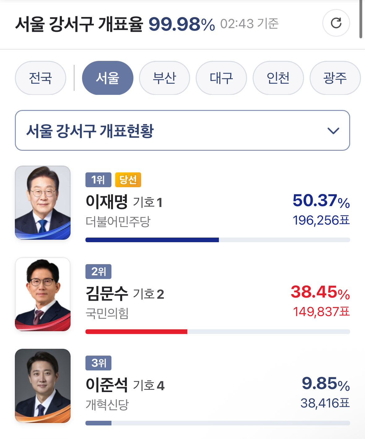Click the first-place candidate's photo
The height and width of the screenshot is (439, 365).
tap(43, 203)
